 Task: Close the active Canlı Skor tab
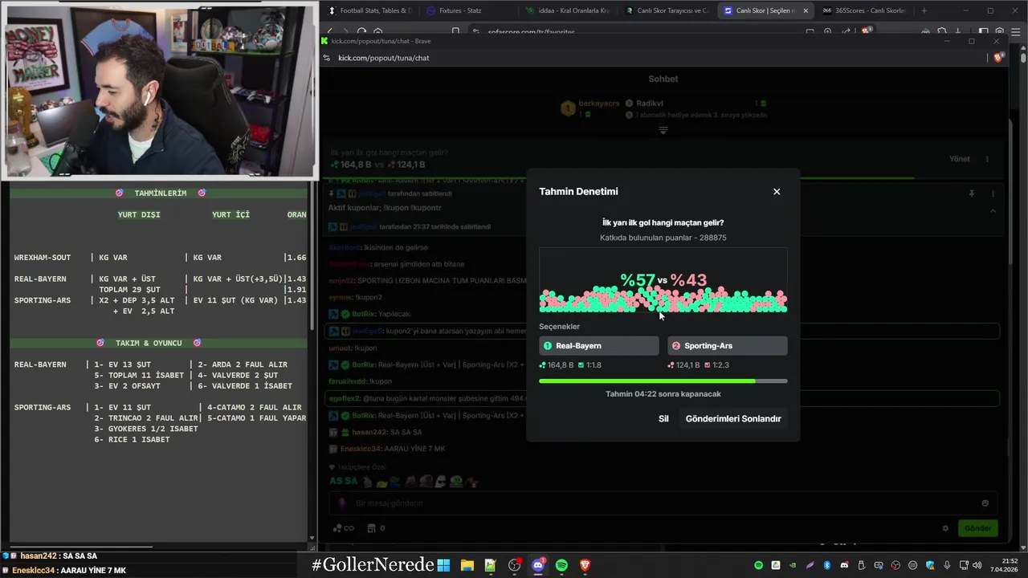(x=806, y=10)
